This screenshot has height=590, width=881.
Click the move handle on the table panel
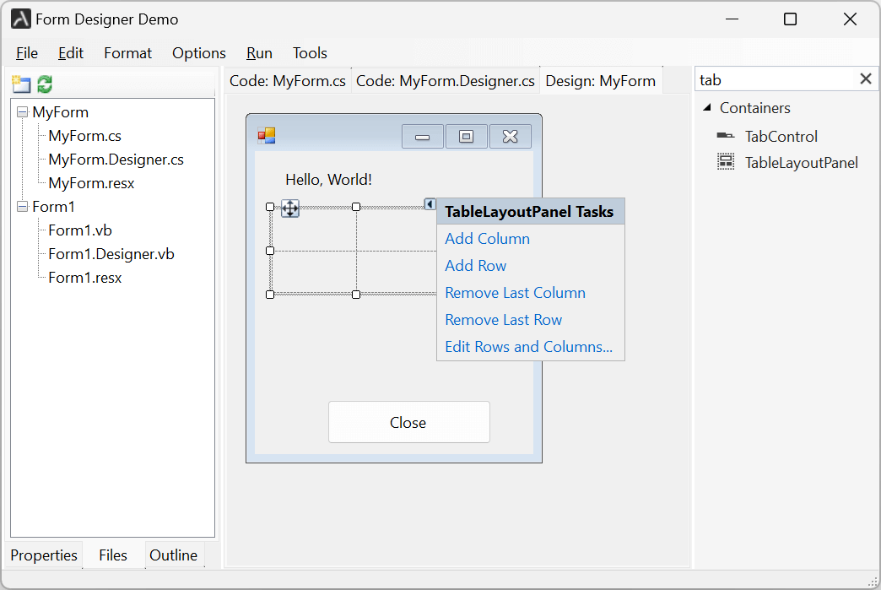[290, 208]
